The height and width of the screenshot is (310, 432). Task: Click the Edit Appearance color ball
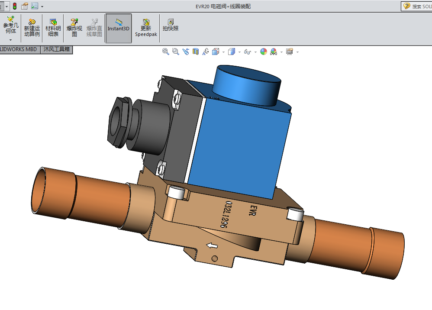coord(264,52)
